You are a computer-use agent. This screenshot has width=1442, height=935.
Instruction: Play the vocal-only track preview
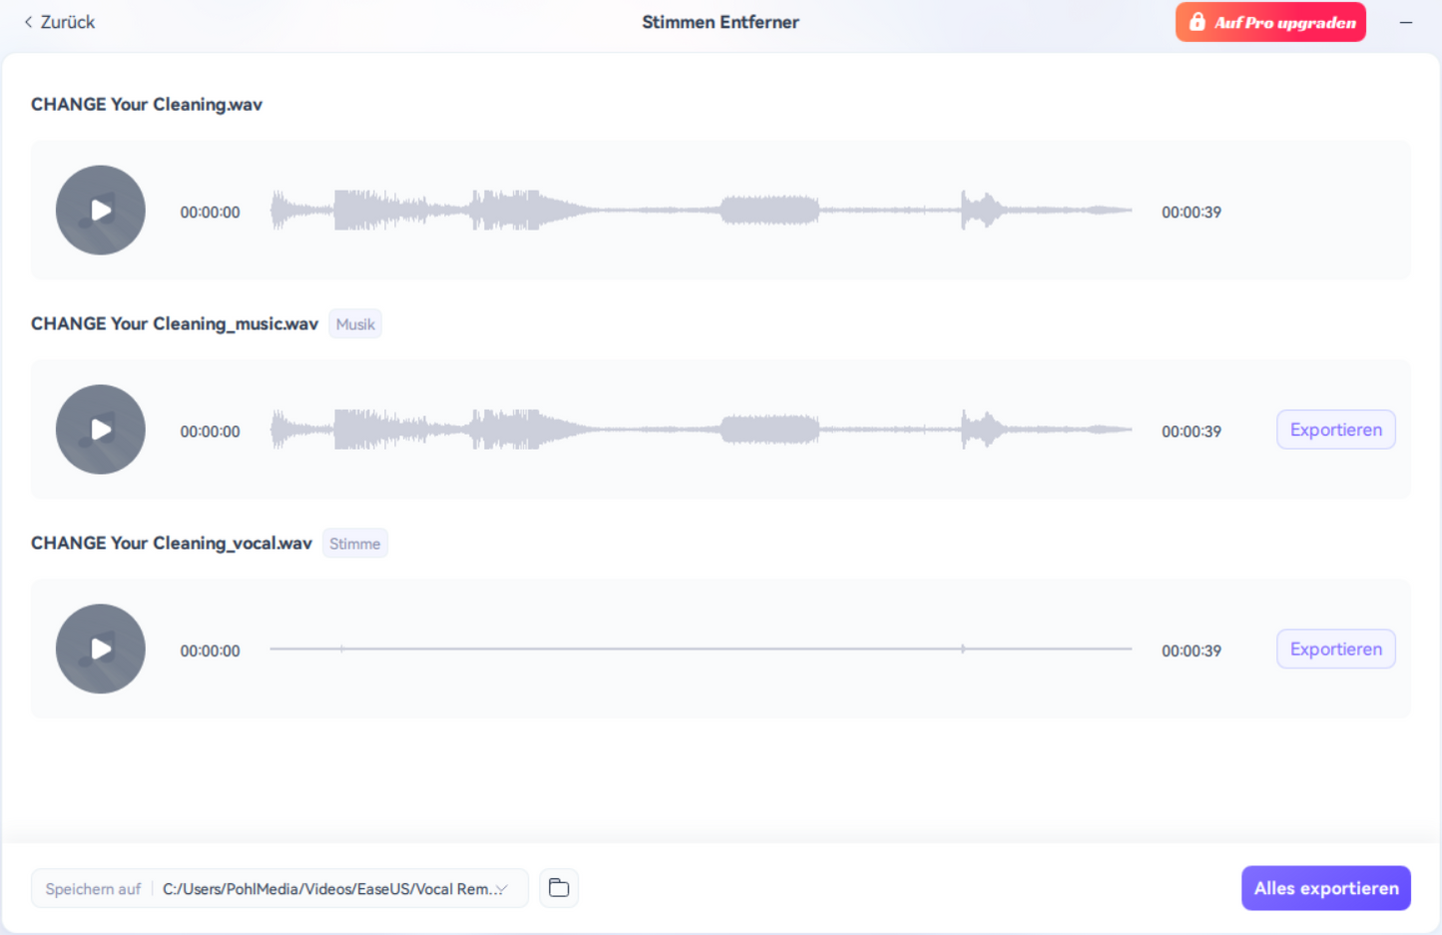pos(101,650)
